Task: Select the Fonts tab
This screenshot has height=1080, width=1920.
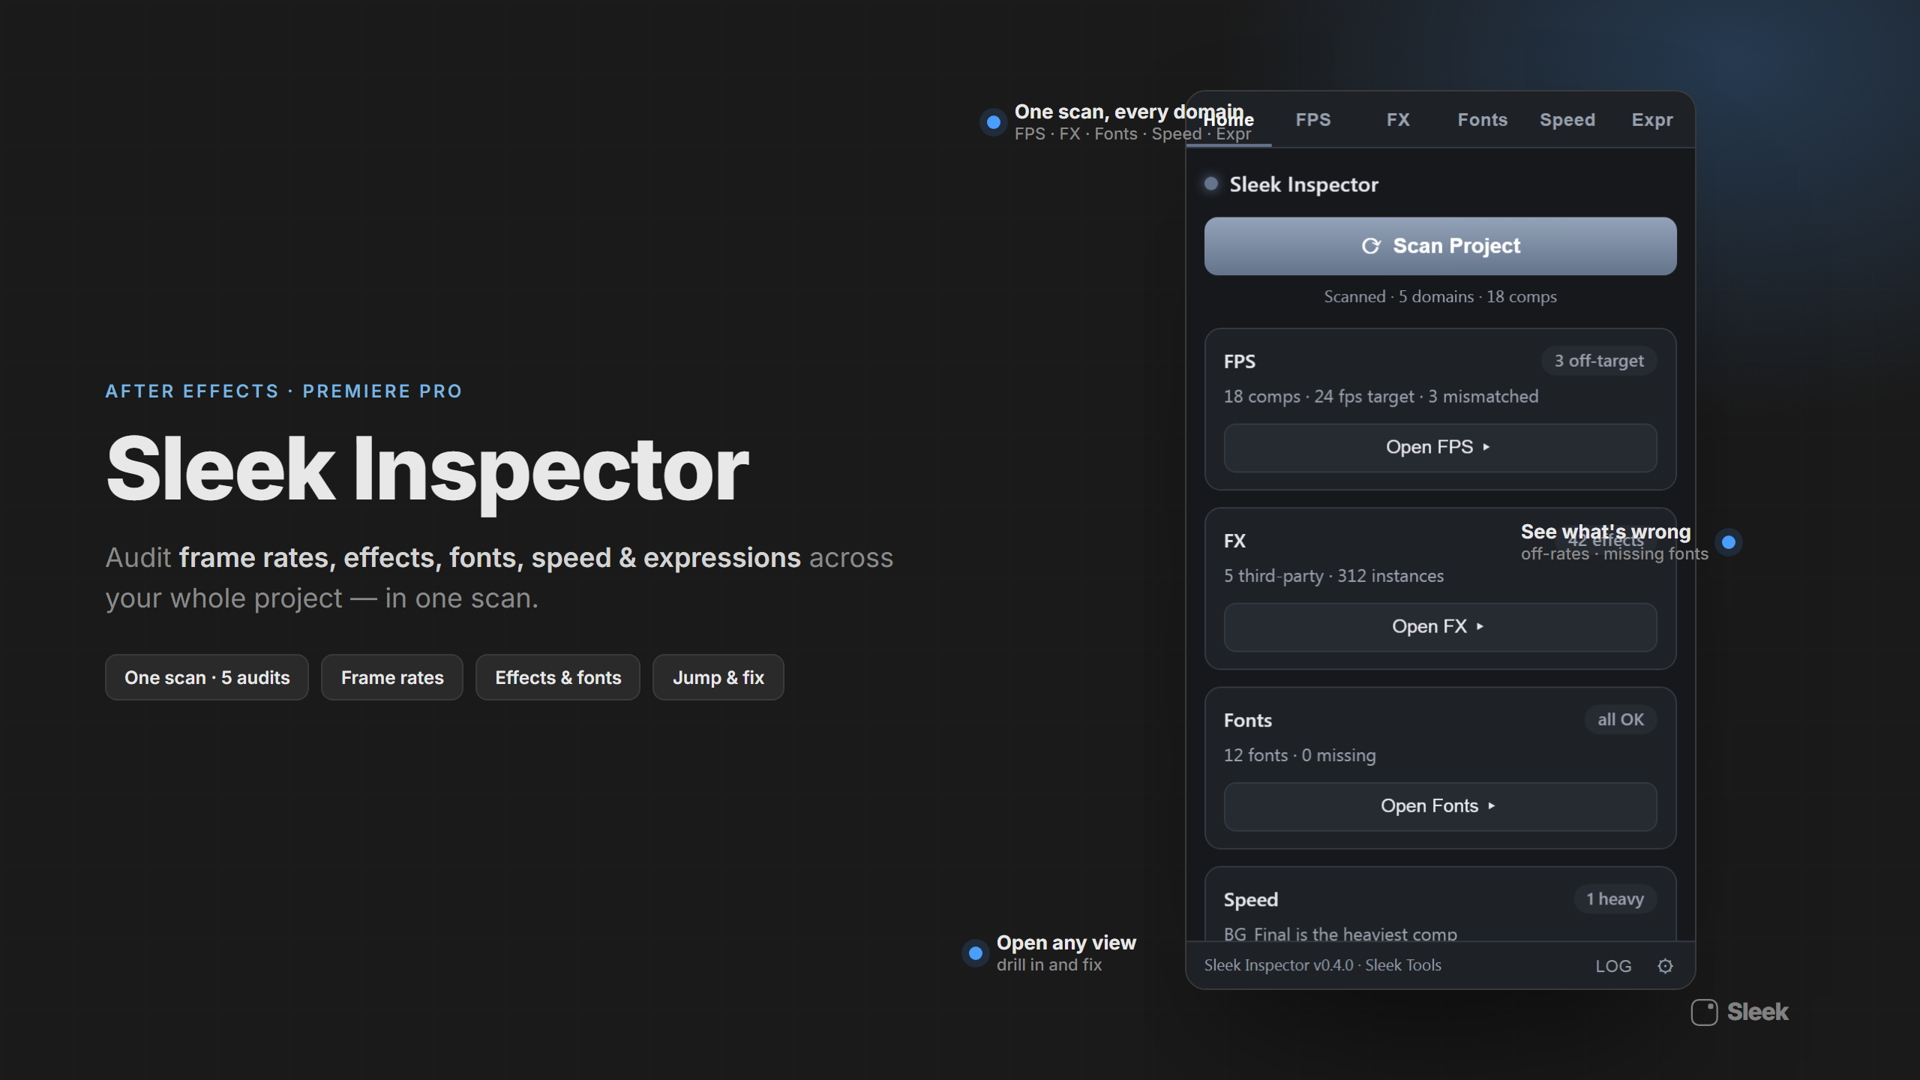Action: click(1483, 120)
